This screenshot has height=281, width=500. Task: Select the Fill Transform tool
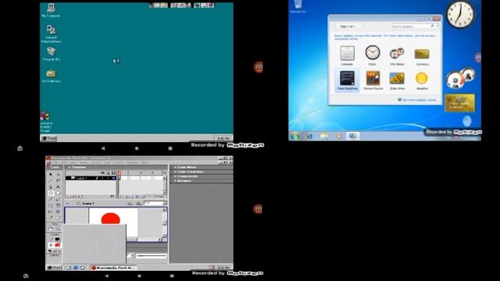tap(58, 205)
